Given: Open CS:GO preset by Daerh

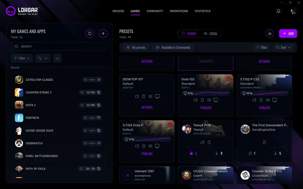Looking at the screenshot, I should (205, 175).
